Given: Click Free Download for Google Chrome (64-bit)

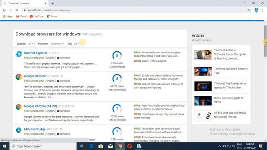Looking at the screenshot, I should [x=34, y=111].
